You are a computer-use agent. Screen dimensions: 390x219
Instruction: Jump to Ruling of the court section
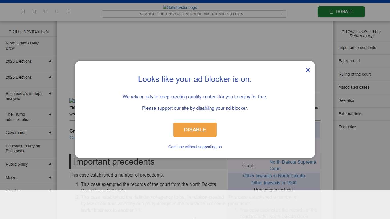(355, 74)
